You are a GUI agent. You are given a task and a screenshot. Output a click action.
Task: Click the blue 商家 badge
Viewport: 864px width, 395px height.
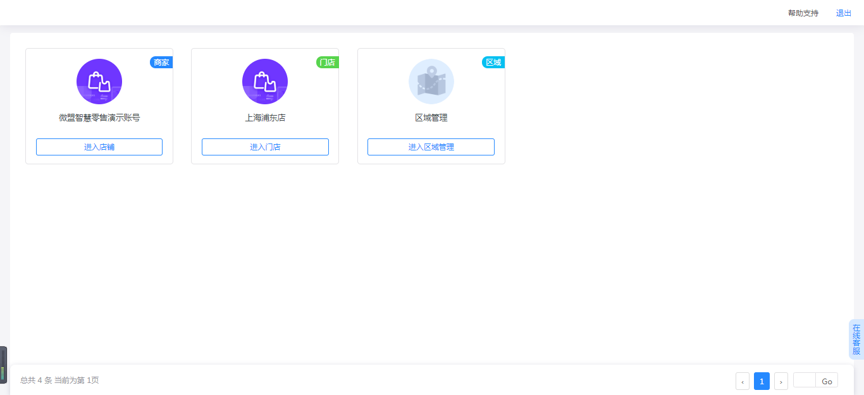point(161,63)
